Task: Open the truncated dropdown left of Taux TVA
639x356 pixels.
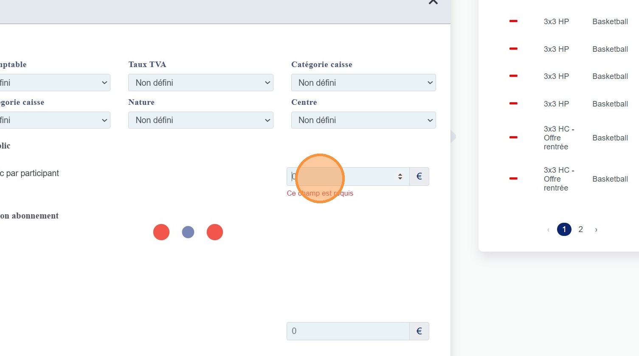Action: 55,83
